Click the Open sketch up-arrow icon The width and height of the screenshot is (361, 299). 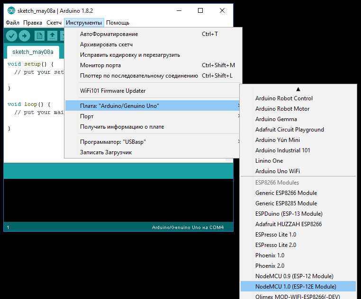pos(52,35)
